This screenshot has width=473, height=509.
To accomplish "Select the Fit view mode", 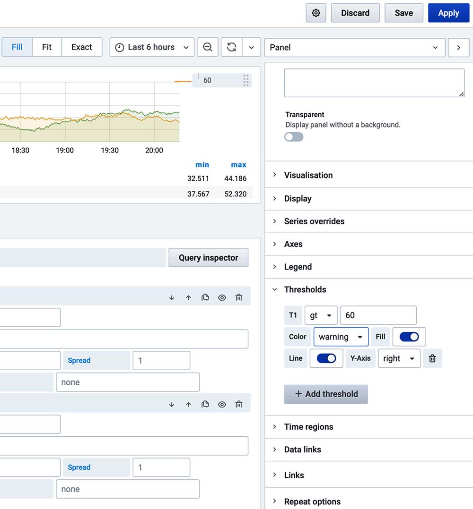I will point(47,47).
